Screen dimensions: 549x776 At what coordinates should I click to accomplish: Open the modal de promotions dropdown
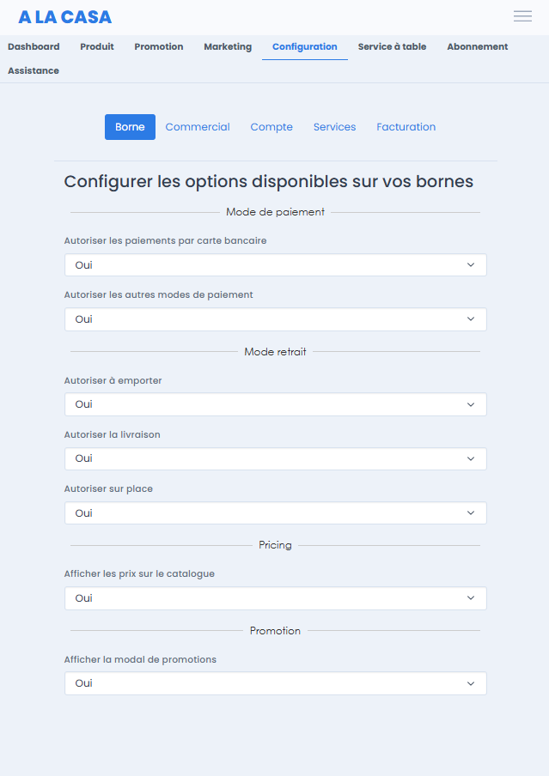click(x=276, y=683)
